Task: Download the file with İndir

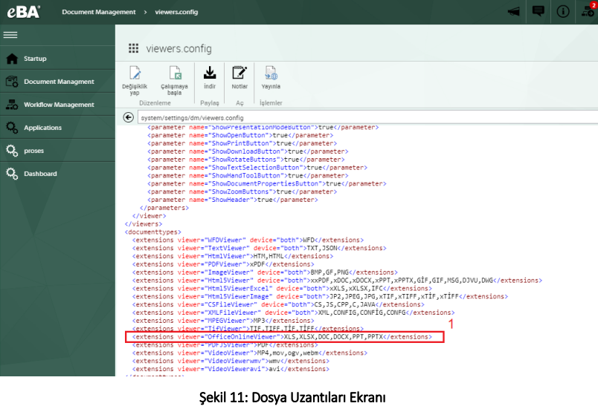Action: pyautogui.click(x=210, y=72)
